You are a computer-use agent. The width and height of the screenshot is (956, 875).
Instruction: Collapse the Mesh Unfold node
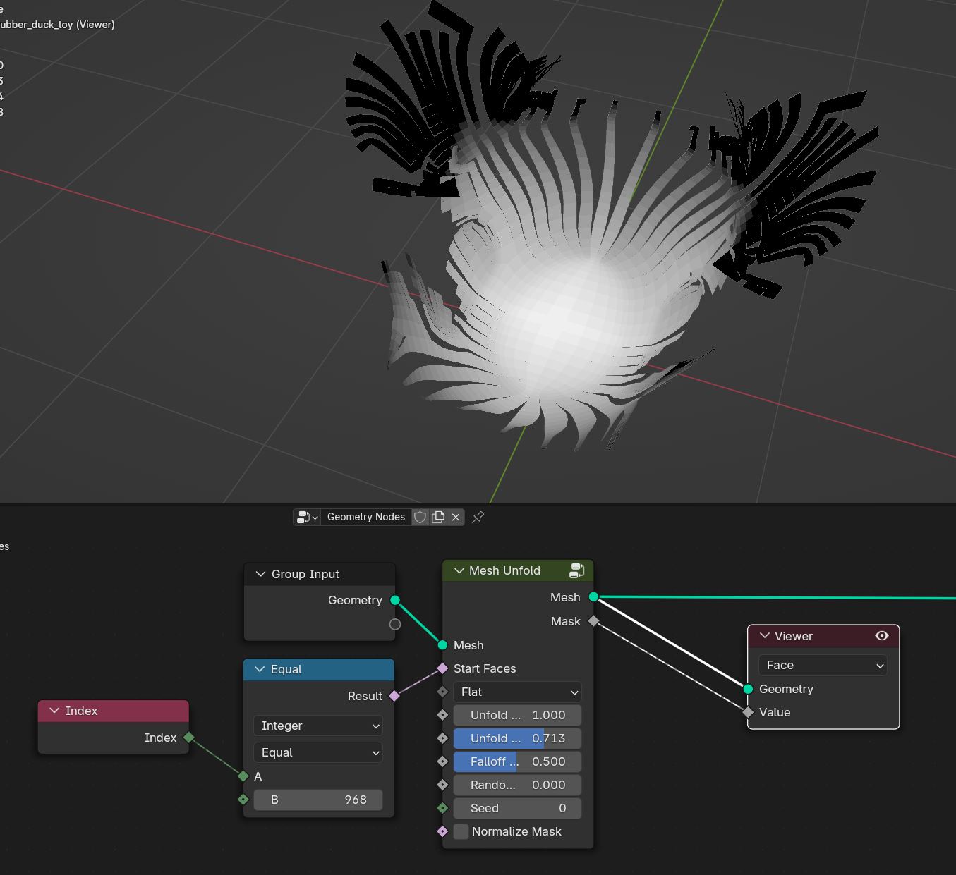coord(459,570)
